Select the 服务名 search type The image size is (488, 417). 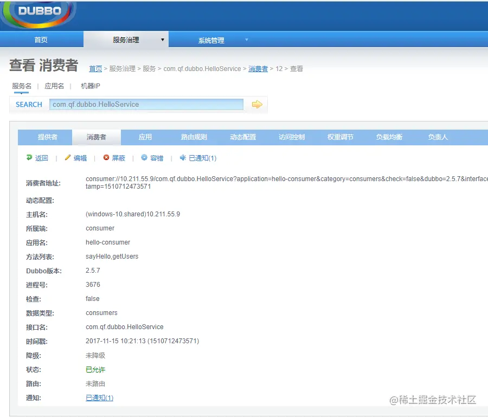click(x=22, y=86)
